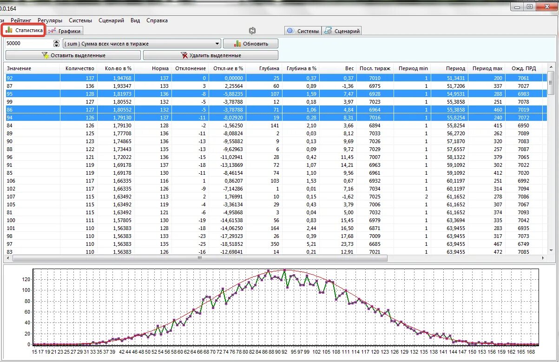
Task: Click the vertical scrollbar of the table
Action: (x=551, y=159)
